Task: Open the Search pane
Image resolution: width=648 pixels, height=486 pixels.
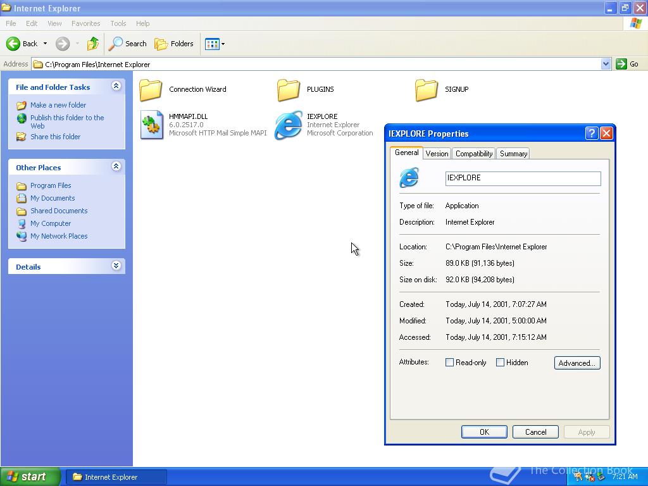Action: click(127, 44)
